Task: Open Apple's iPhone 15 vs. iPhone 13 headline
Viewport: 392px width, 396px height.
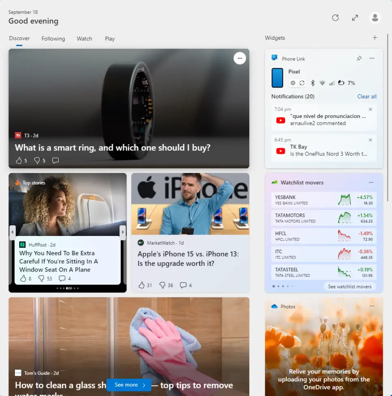Action: tap(188, 259)
